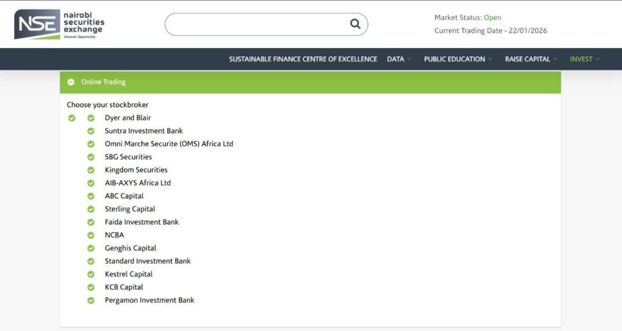
Task: Choose SBG Securities stockbroker
Action: 128,157
